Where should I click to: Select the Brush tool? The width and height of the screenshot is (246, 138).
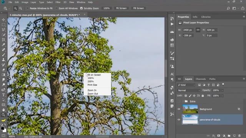click(3, 55)
